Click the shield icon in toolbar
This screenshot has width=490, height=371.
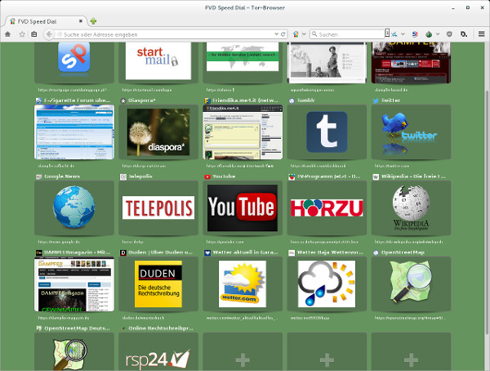coord(448,34)
